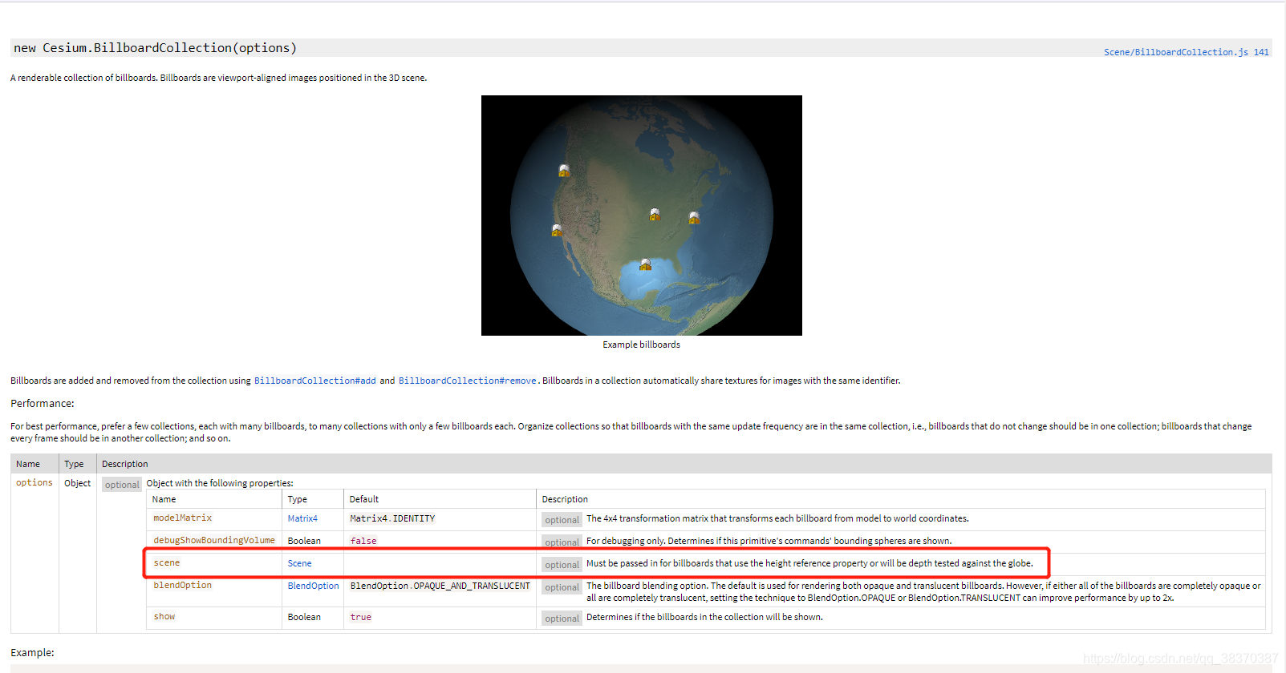Select the debugShowBoundingVolume property name
This screenshot has width=1286, height=673.
(x=213, y=541)
